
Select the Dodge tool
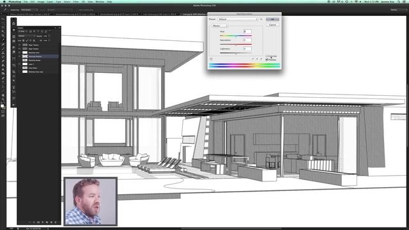[3, 73]
